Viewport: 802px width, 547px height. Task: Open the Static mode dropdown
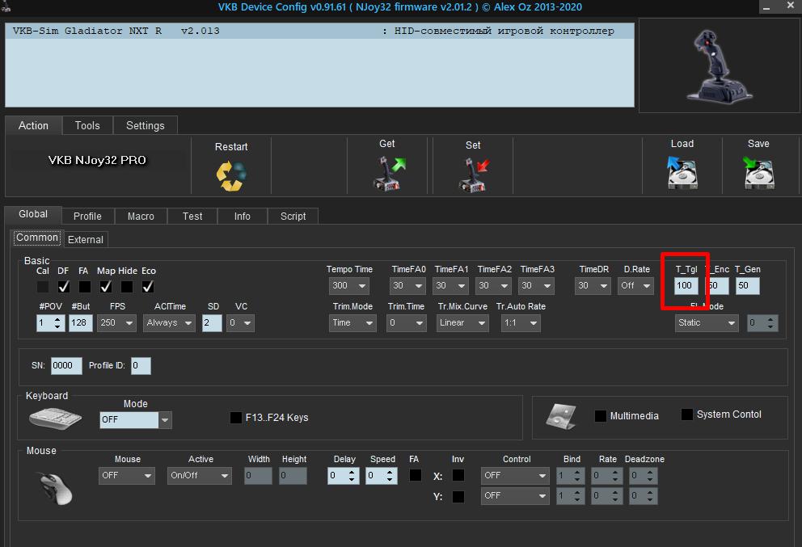point(707,323)
